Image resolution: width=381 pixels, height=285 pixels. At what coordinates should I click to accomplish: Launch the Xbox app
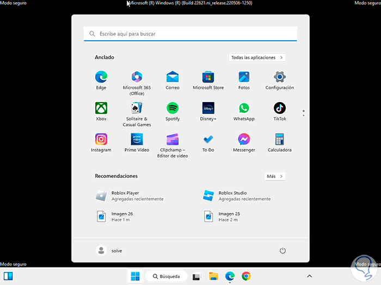pyautogui.click(x=101, y=111)
